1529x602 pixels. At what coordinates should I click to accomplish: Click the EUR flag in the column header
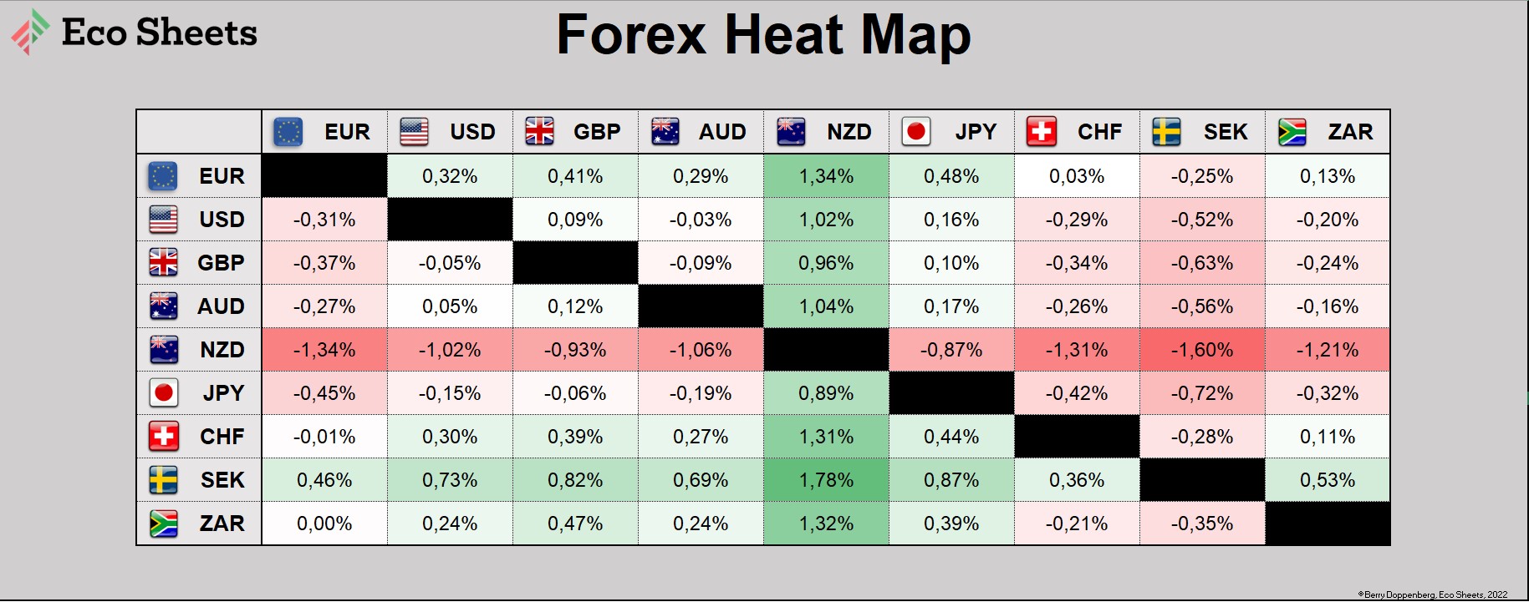[288, 132]
